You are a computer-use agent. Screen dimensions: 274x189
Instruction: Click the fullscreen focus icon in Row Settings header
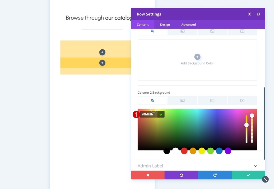[249, 14]
